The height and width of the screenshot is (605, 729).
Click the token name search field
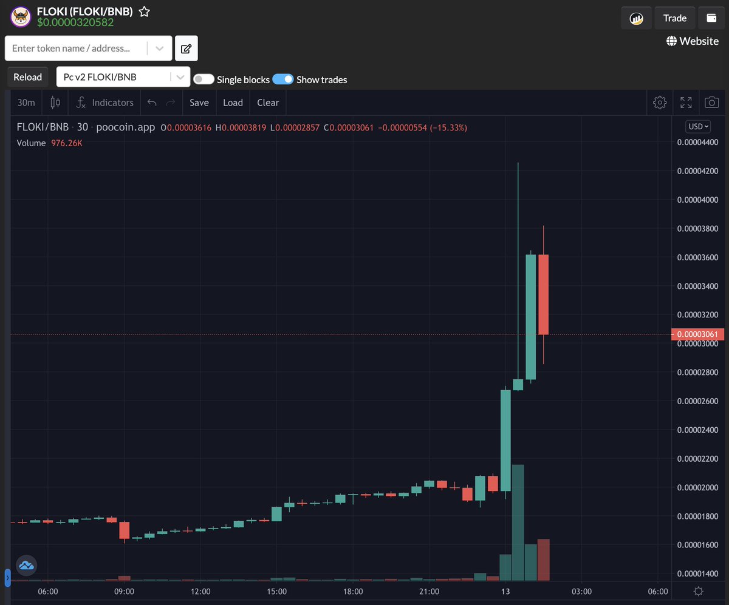click(79, 48)
